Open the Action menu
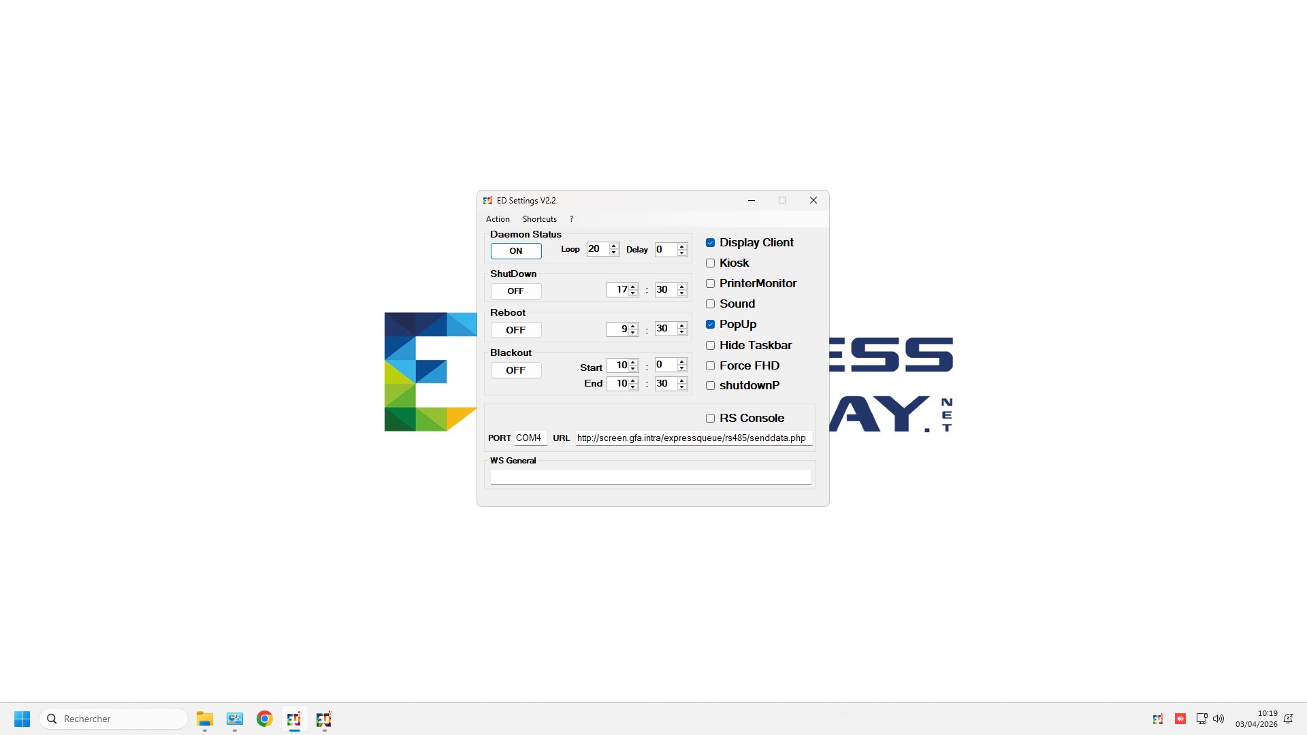Screen dimensions: 1307x735 498,219
